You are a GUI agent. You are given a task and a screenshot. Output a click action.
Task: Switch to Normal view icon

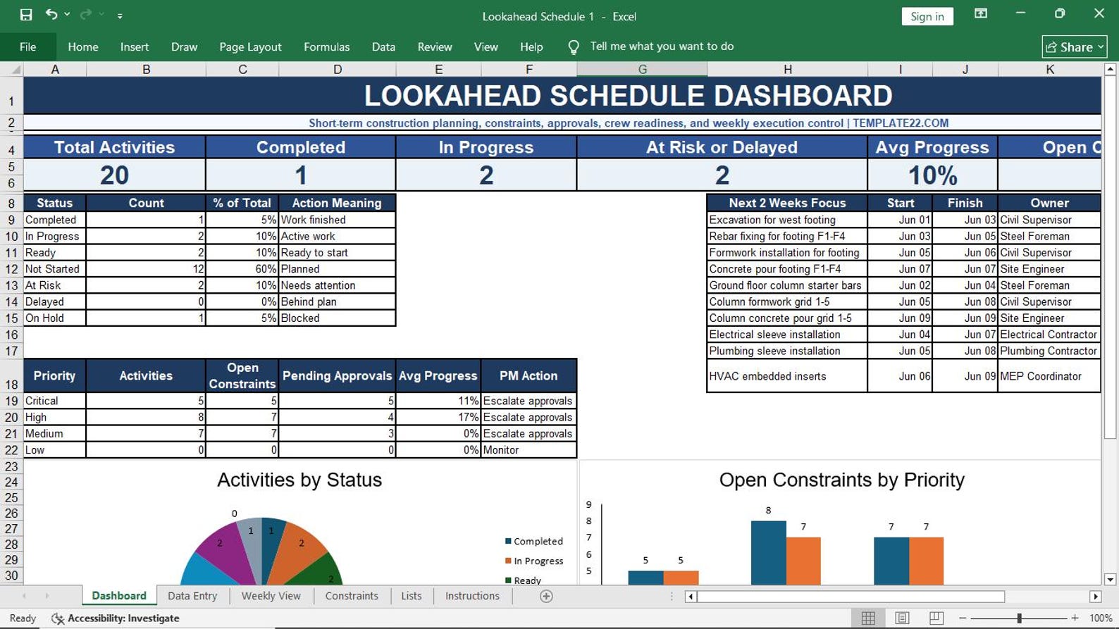[x=868, y=618]
